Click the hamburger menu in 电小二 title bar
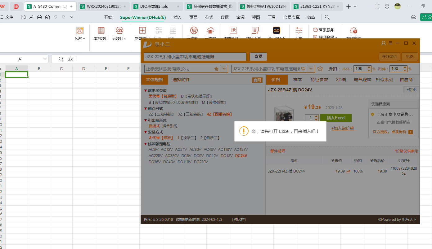 click(391, 43)
